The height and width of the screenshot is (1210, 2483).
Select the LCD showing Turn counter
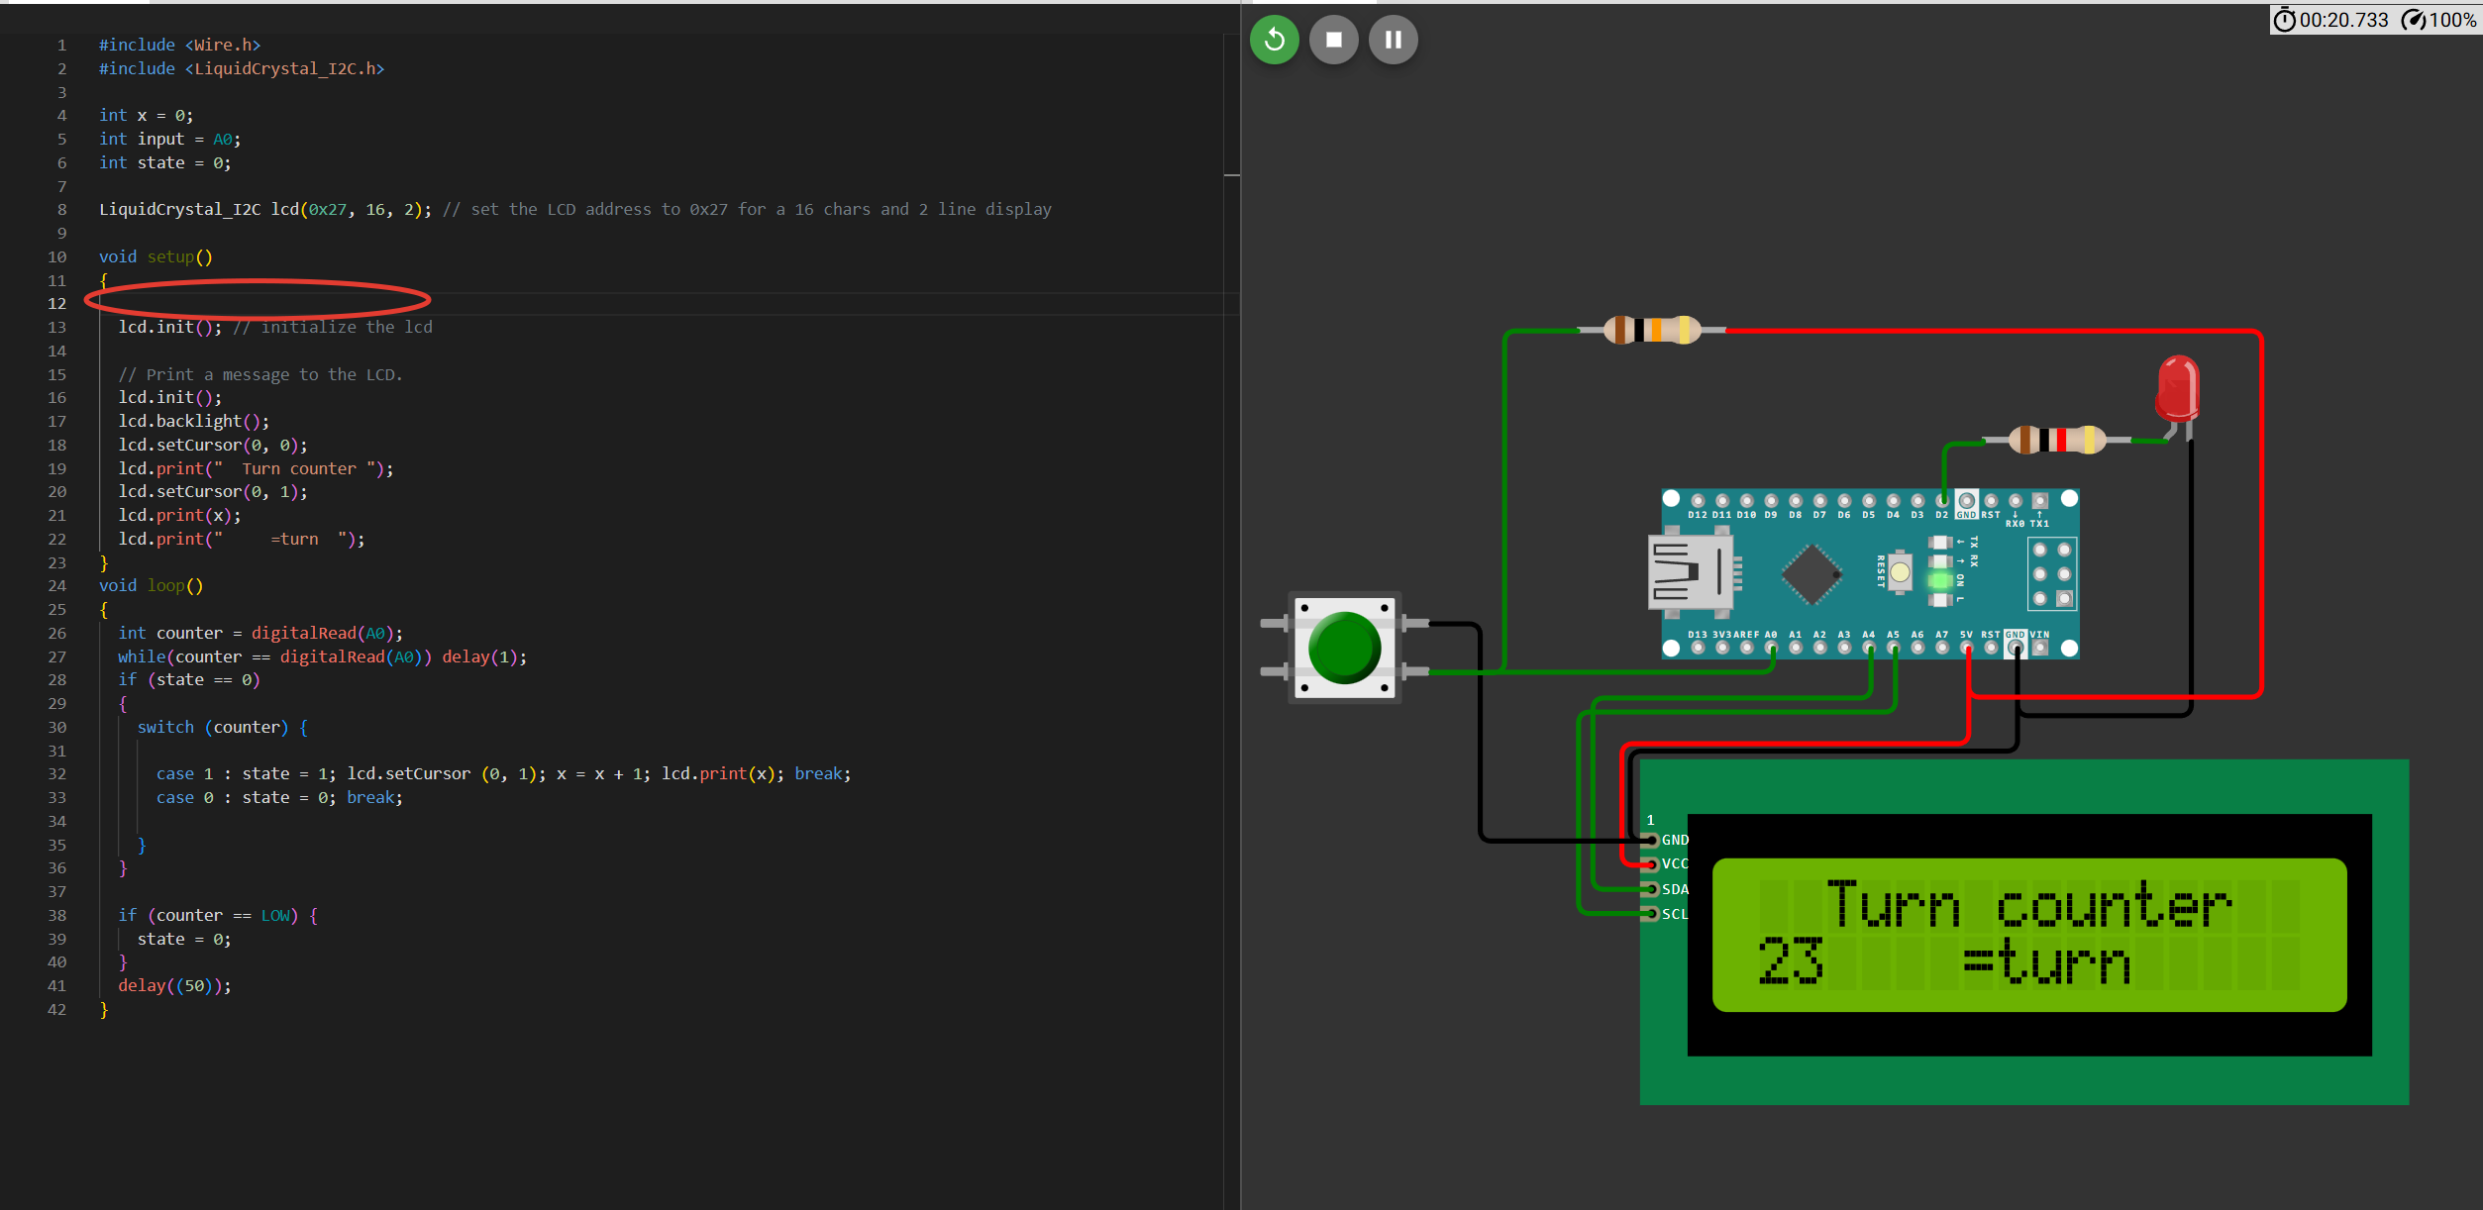point(2028,934)
